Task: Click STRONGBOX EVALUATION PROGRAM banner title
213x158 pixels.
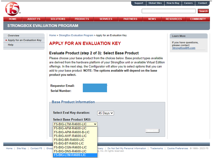Action: pyautogui.click(x=43, y=26)
